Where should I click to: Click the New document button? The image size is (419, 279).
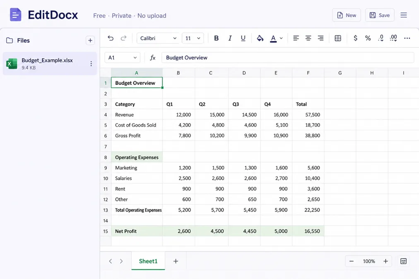click(346, 15)
